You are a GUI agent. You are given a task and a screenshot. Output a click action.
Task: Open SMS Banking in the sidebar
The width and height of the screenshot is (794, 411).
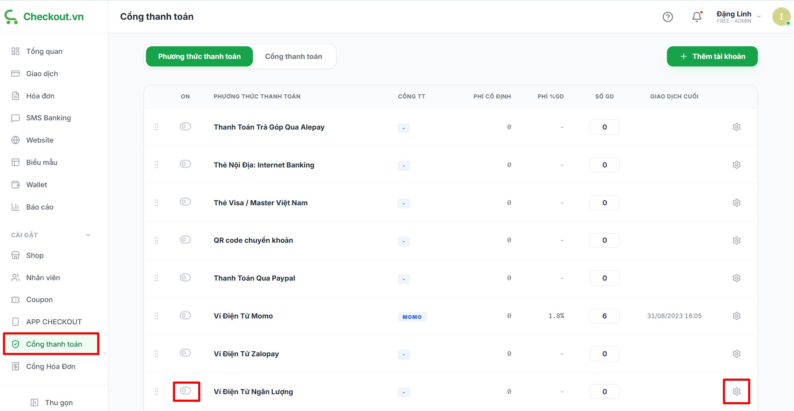[48, 118]
